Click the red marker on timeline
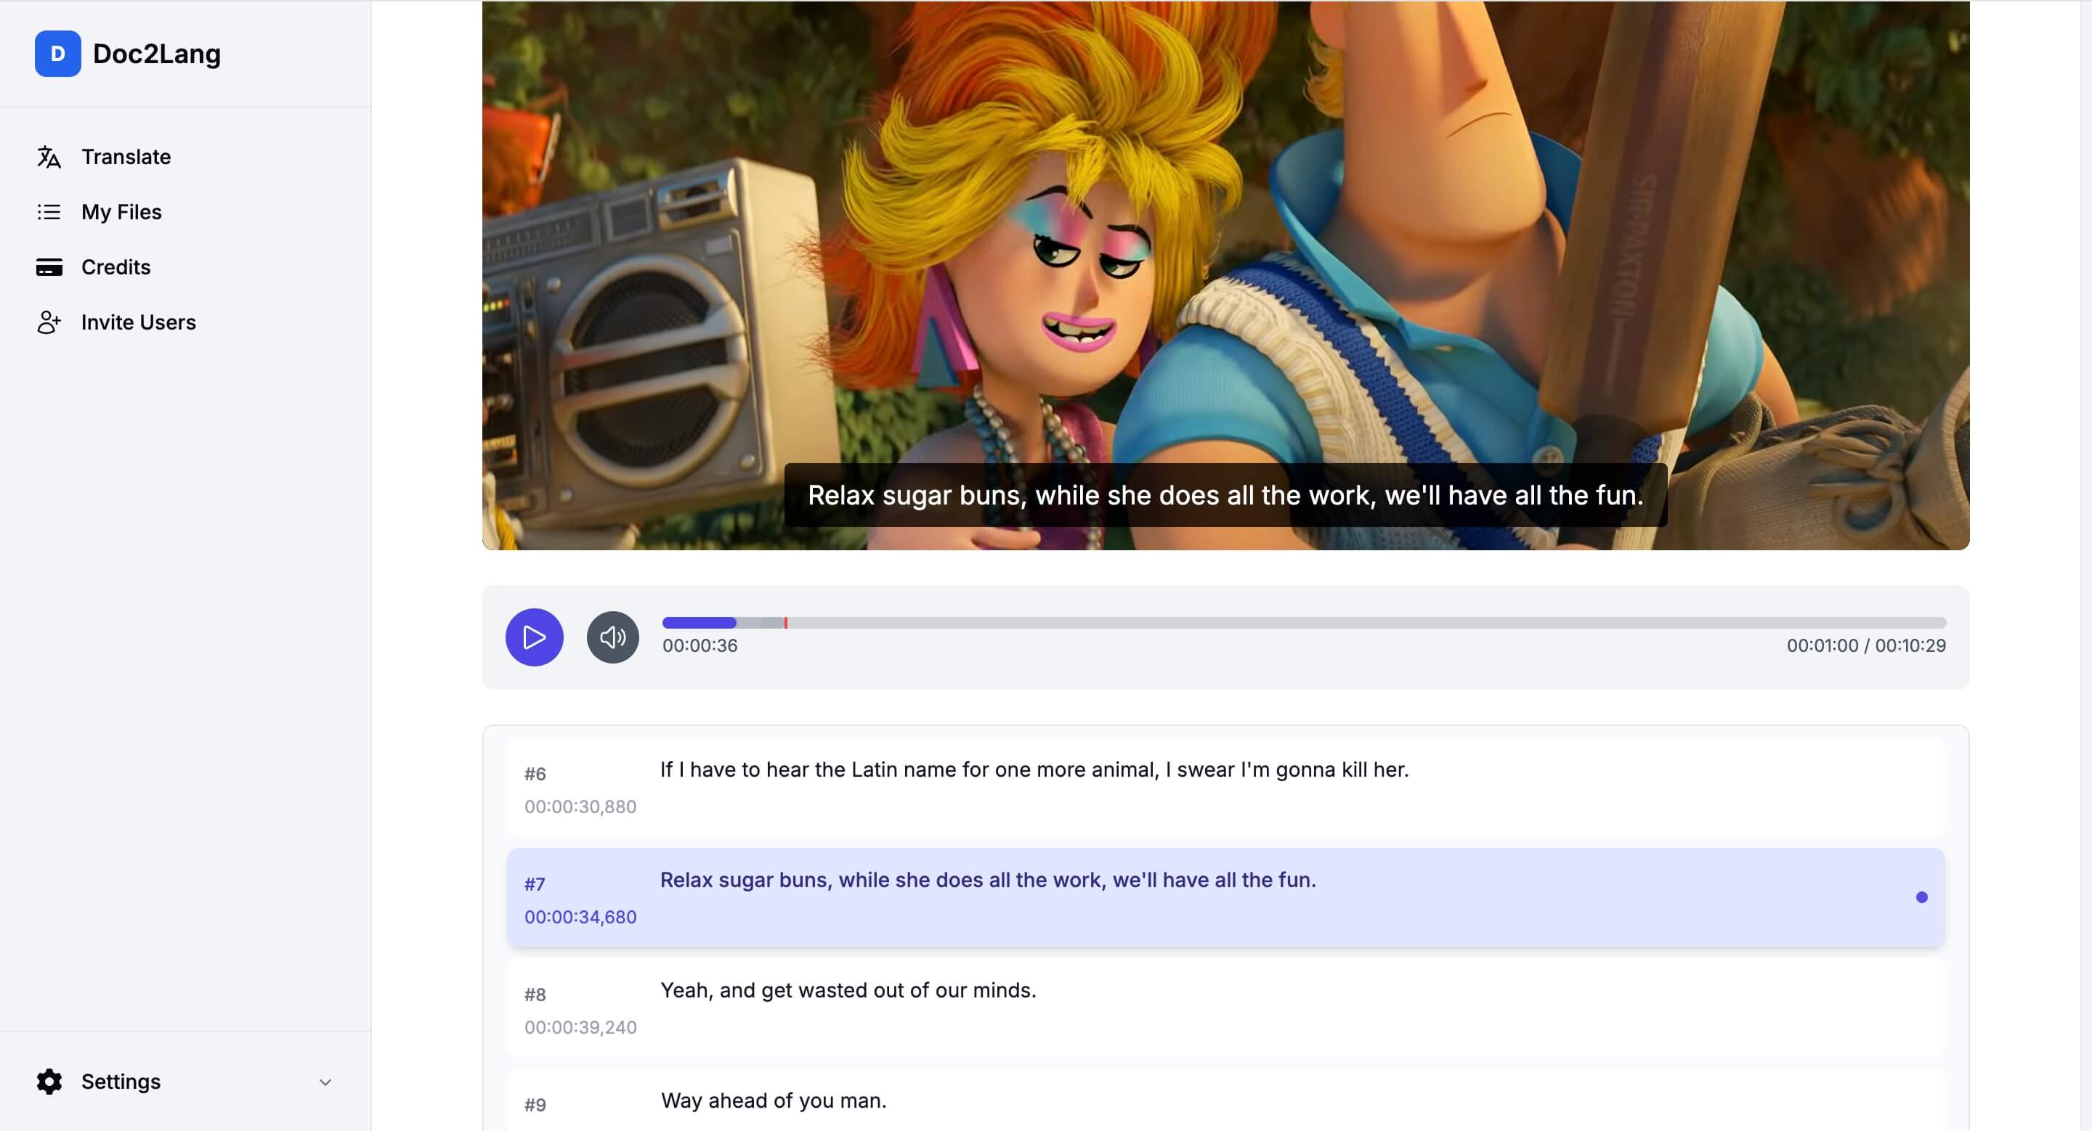The width and height of the screenshot is (2092, 1131). (785, 623)
